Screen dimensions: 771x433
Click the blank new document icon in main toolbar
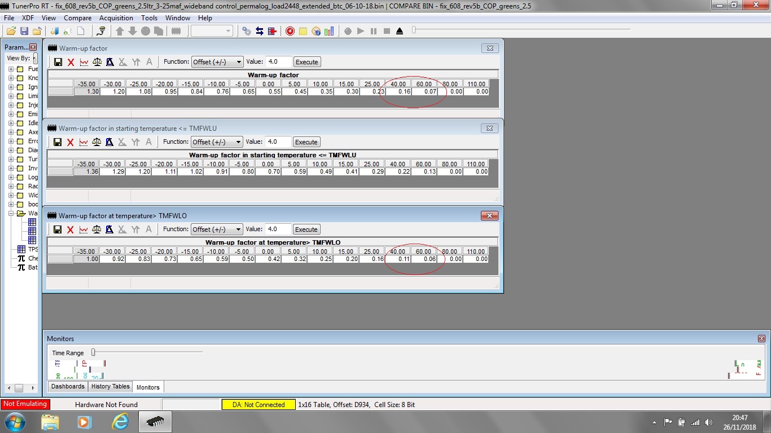pos(81,31)
